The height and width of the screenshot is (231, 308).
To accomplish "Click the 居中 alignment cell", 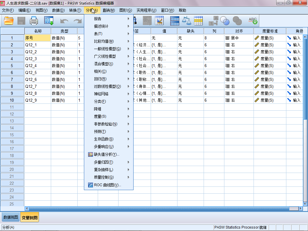I will click(x=239, y=38).
